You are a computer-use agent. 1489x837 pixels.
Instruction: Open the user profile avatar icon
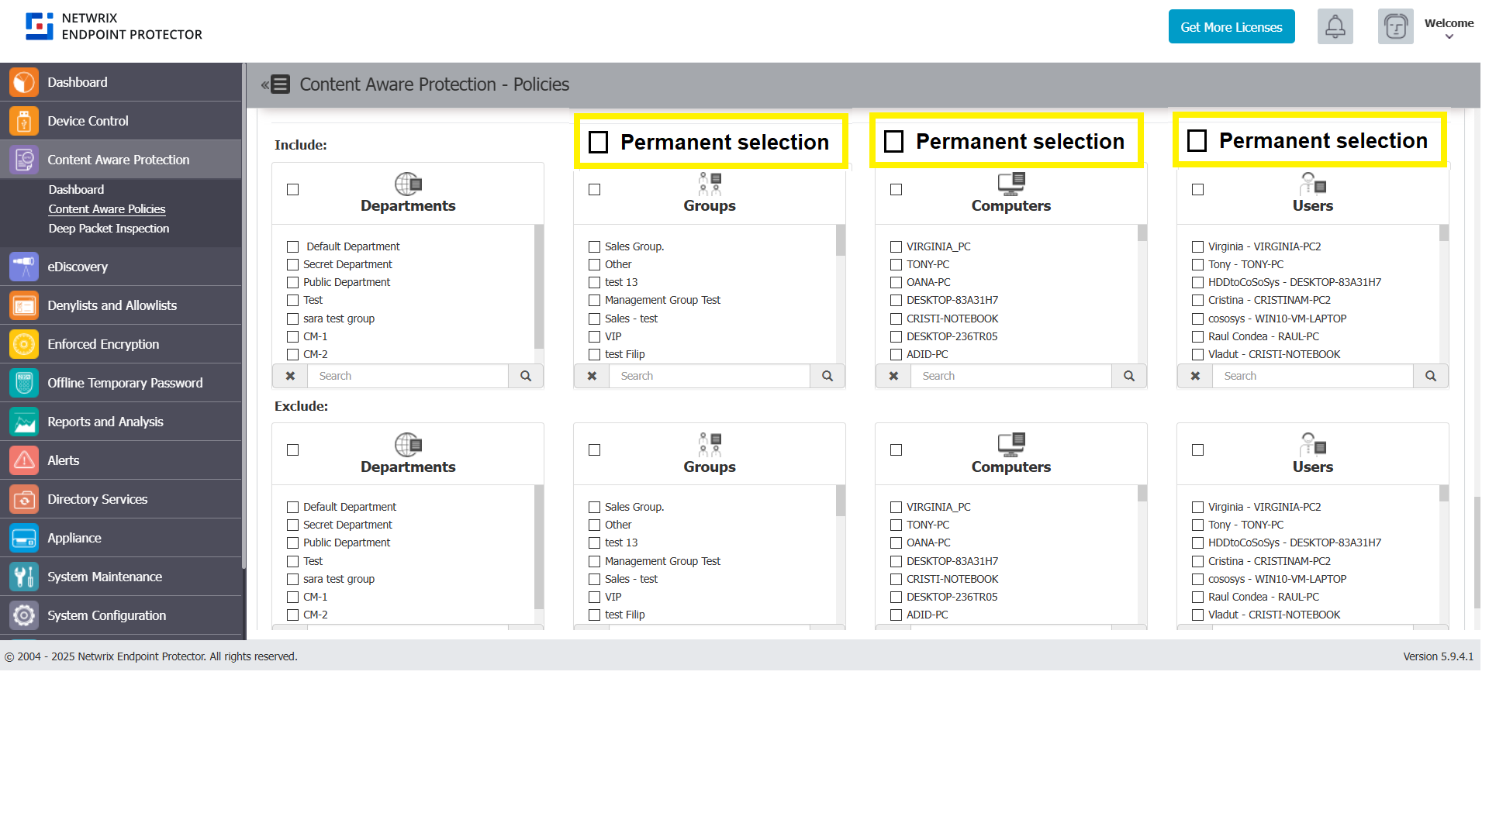1395,27
